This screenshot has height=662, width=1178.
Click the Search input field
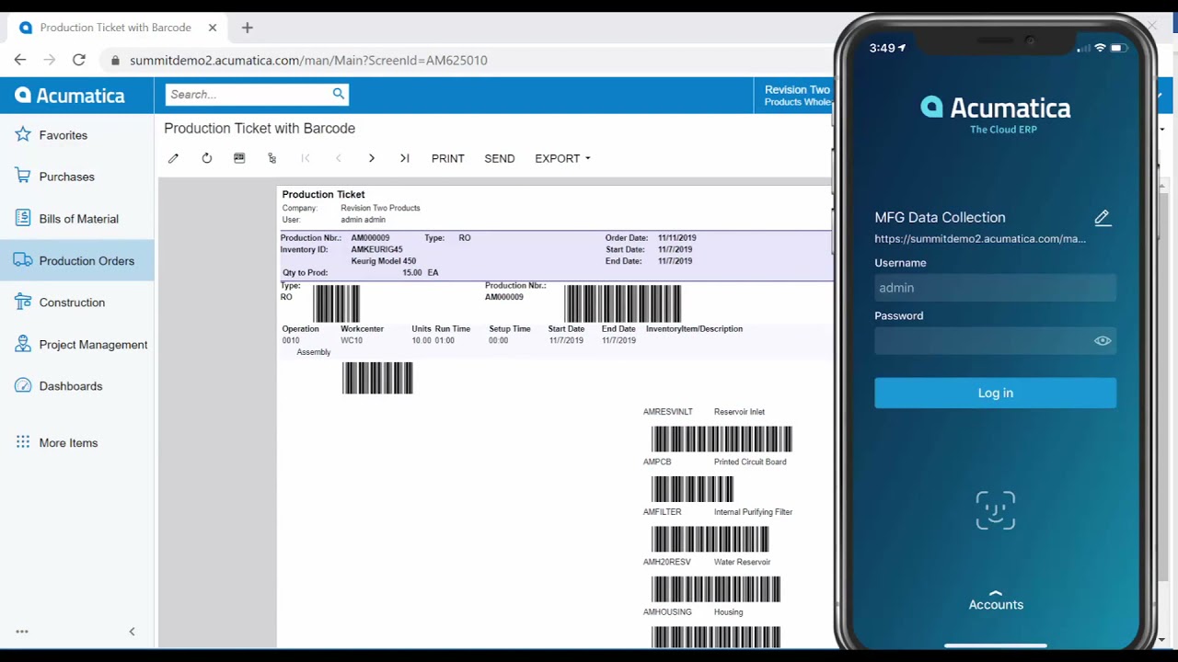[x=248, y=94]
